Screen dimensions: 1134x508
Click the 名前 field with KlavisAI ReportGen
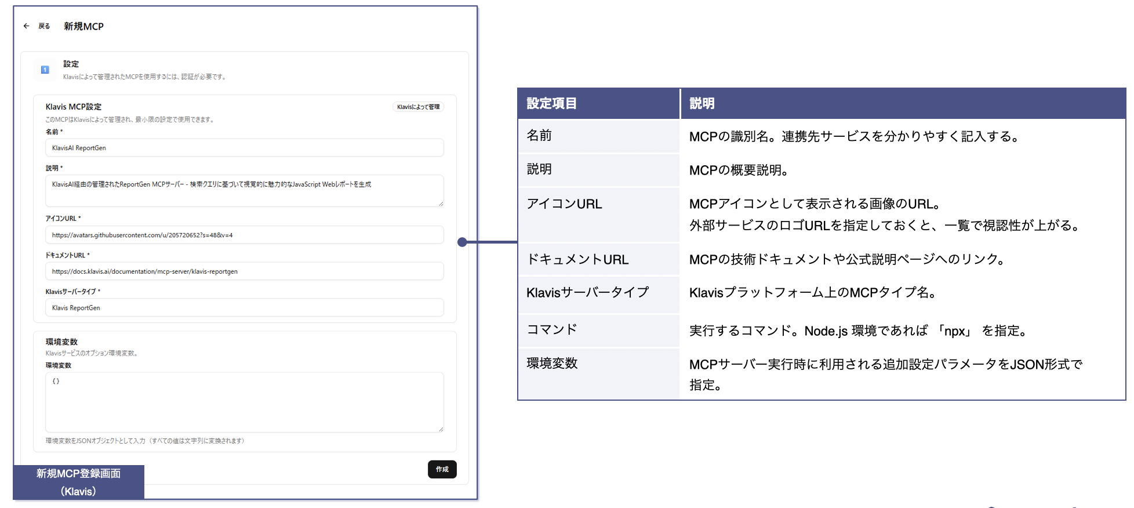(245, 148)
